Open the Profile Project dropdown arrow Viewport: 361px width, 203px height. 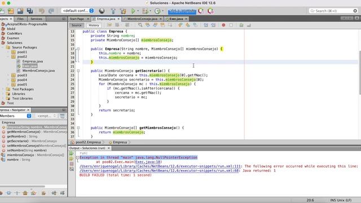[162, 11]
